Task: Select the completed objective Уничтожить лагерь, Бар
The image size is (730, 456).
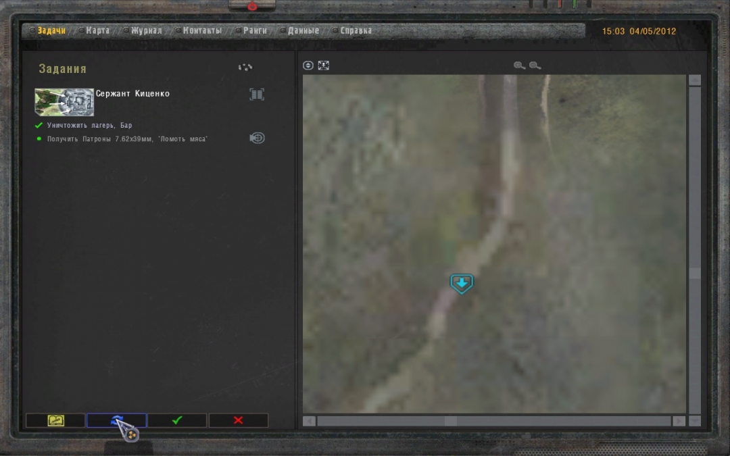Action: click(89, 126)
